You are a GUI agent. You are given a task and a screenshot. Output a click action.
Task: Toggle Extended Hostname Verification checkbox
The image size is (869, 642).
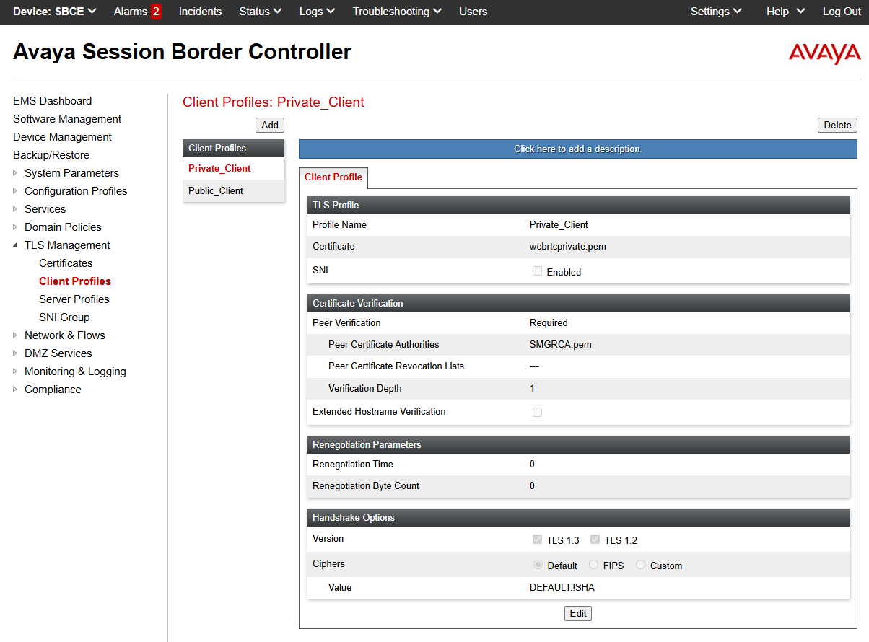(x=537, y=412)
